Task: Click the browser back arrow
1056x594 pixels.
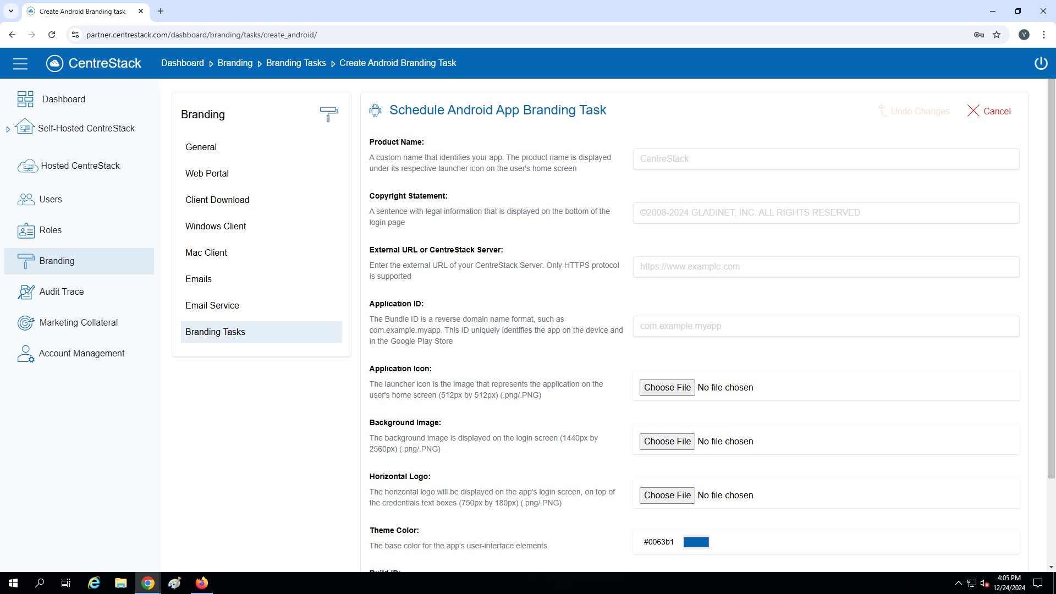Action: [12, 35]
